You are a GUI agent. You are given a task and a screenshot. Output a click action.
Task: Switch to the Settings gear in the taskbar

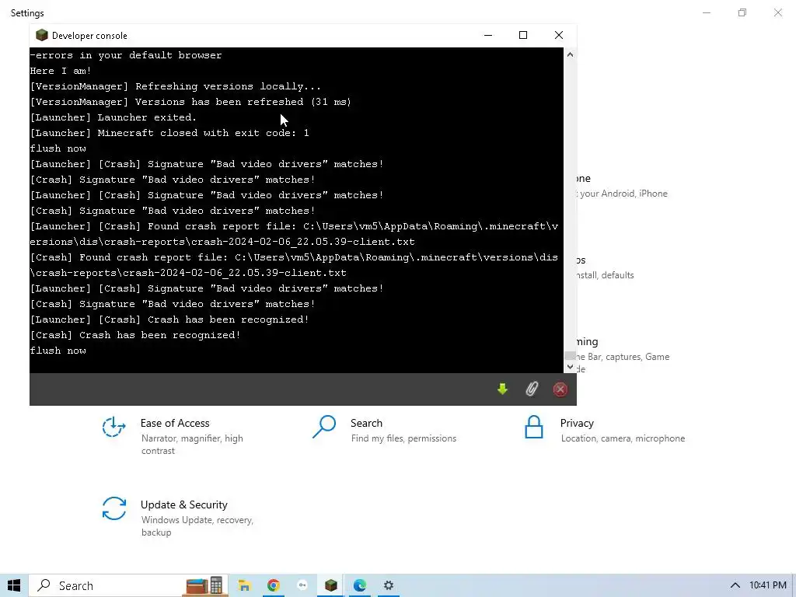click(x=389, y=585)
